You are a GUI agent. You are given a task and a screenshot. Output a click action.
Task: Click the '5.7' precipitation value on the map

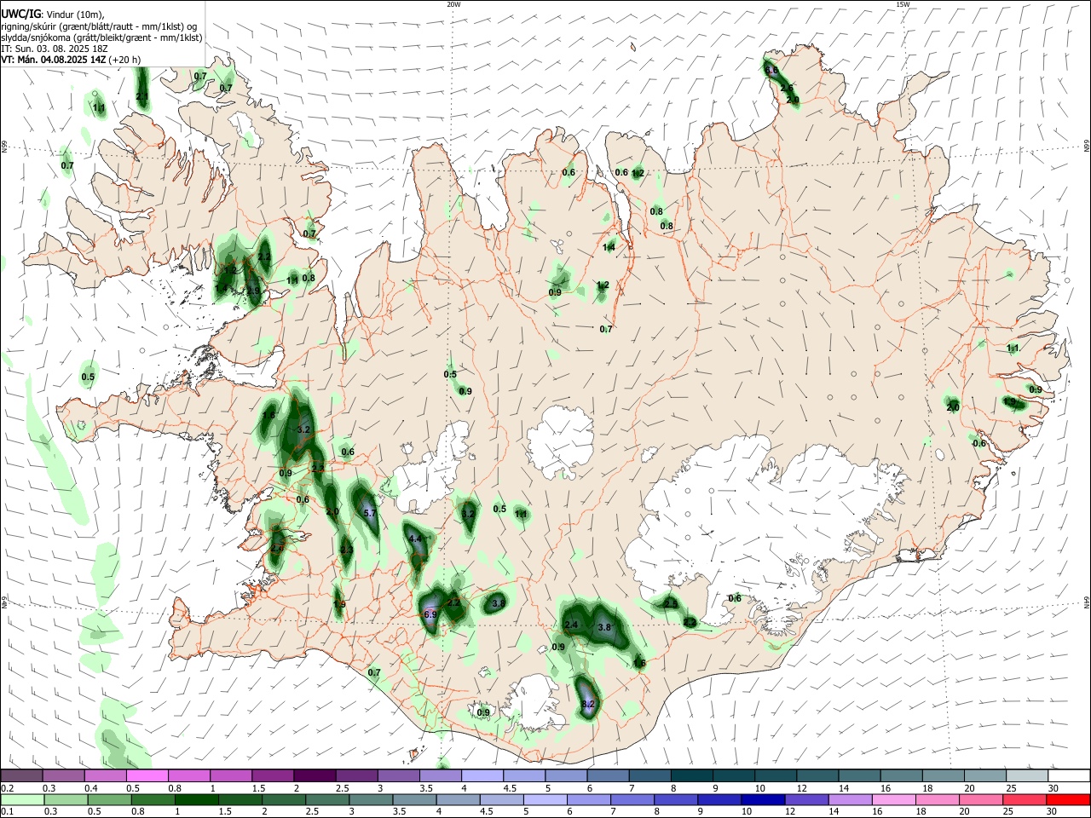point(370,513)
